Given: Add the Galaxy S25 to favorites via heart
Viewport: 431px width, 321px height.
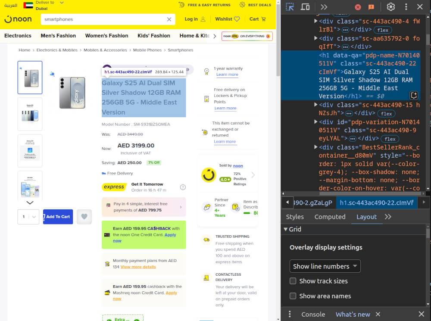Looking at the screenshot, I should [x=84, y=217].
